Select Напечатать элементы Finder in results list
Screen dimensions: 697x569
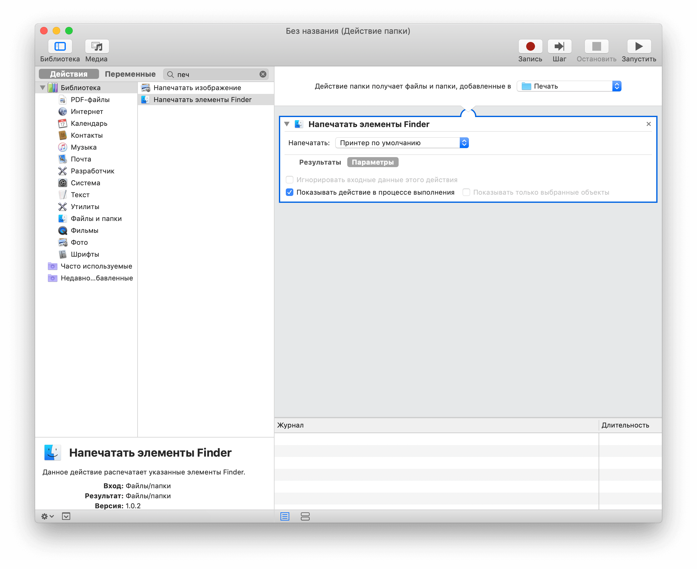click(206, 100)
